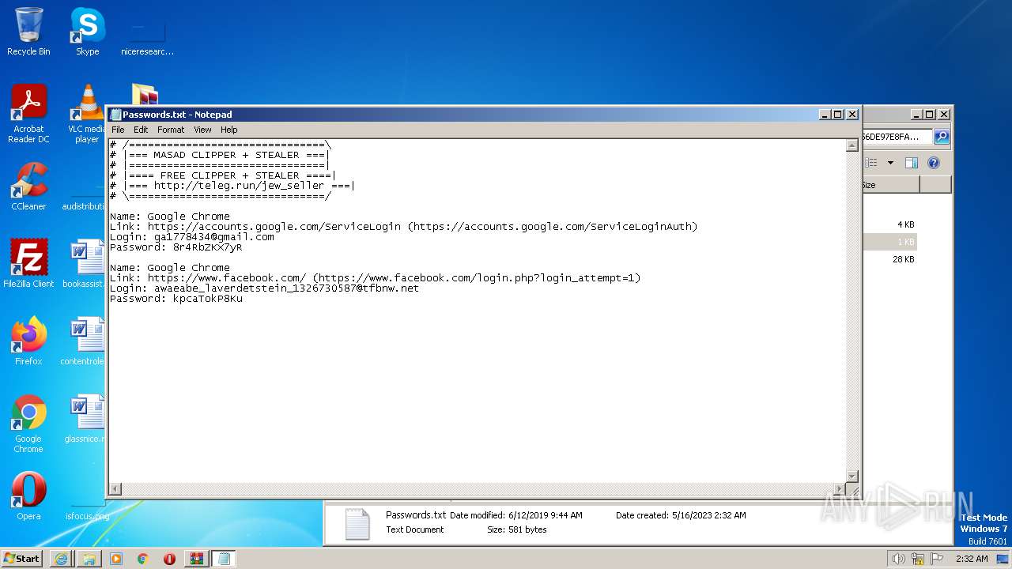Image resolution: width=1012 pixels, height=569 pixels.
Task: Open Windows Media Player from taskbar
Action: [116, 559]
